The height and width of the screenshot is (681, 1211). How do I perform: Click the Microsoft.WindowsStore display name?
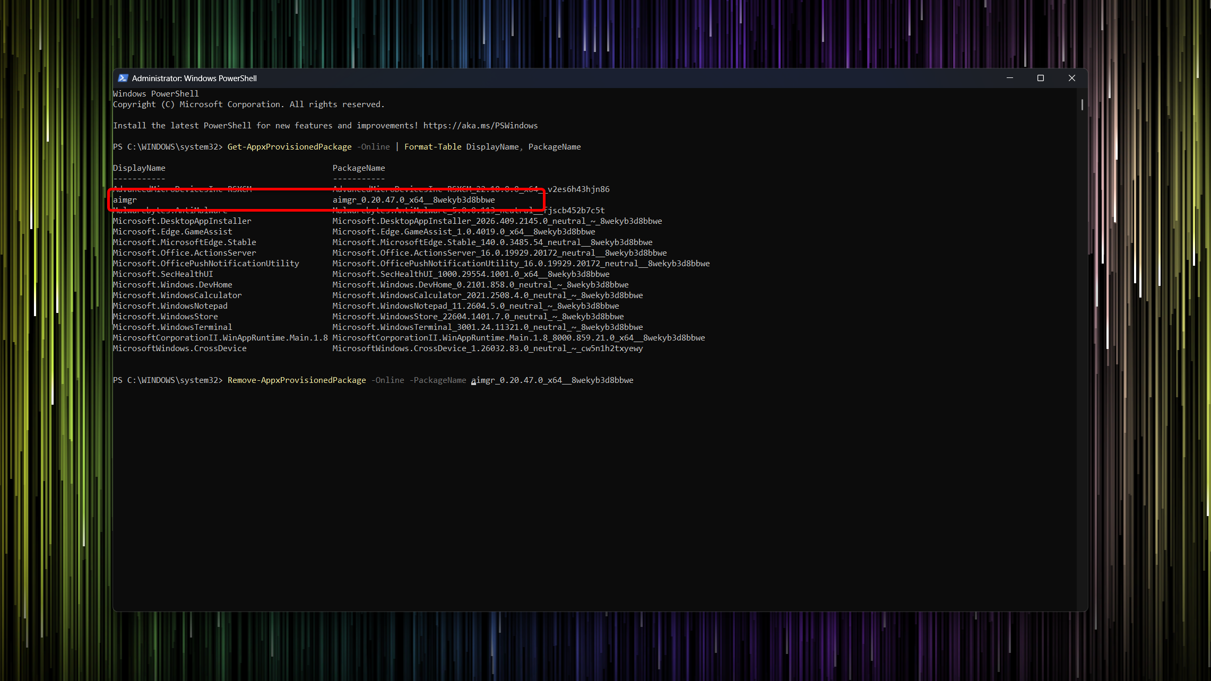tap(166, 317)
